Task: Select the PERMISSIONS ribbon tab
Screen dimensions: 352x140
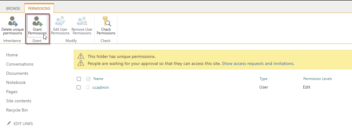Action: pos(39,9)
